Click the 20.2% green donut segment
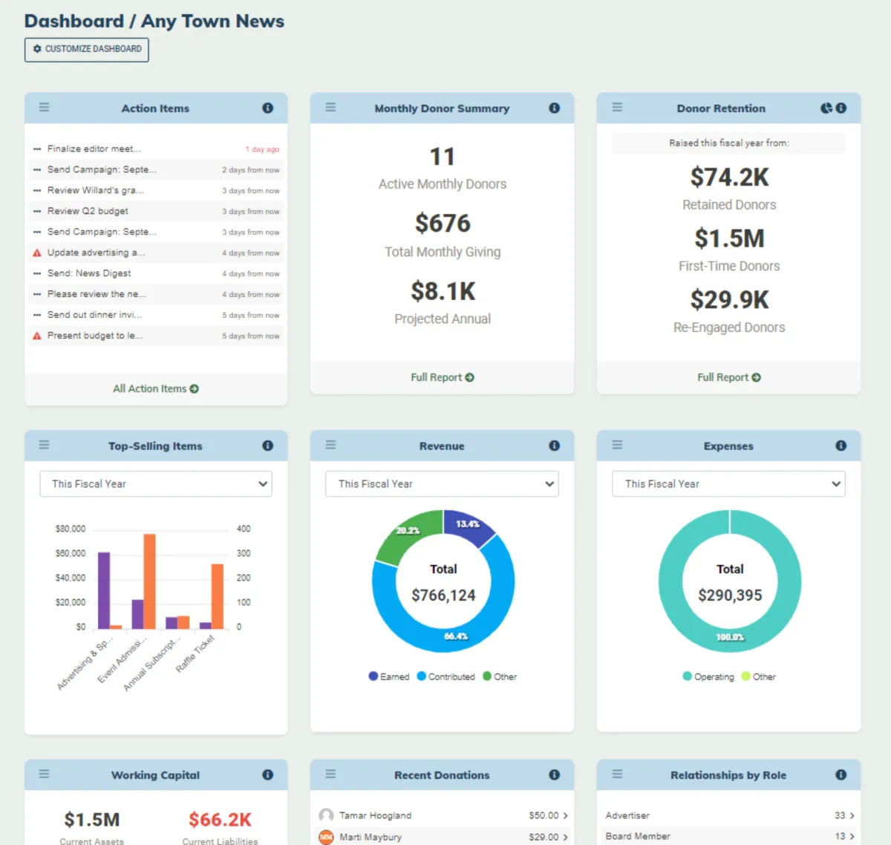 pos(405,535)
